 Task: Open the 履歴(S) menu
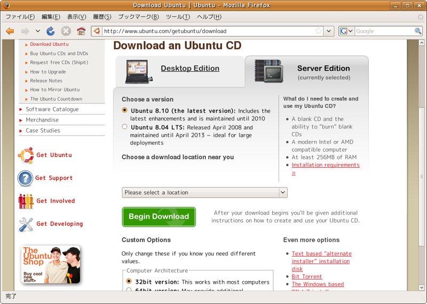(102, 17)
